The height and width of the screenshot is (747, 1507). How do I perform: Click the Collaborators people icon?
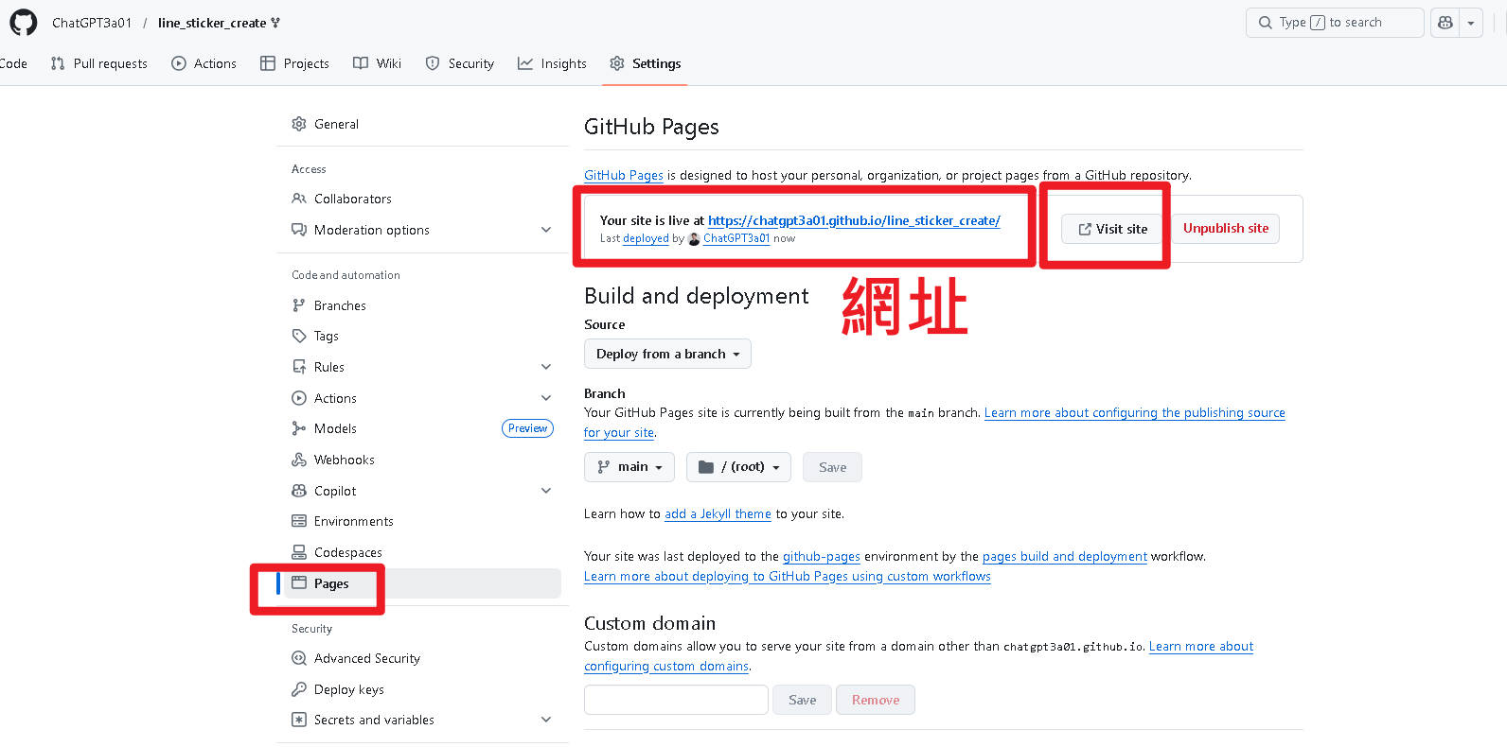click(299, 199)
